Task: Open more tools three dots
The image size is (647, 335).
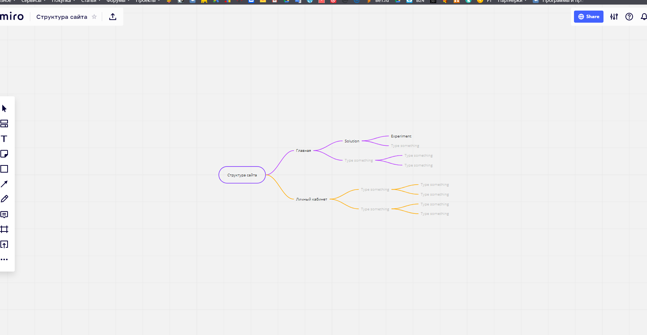Action: tap(4, 259)
